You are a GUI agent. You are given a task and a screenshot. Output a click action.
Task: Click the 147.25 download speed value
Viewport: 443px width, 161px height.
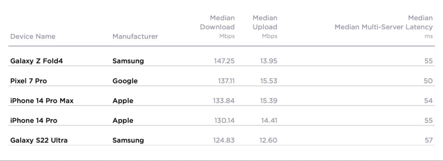point(224,61)
